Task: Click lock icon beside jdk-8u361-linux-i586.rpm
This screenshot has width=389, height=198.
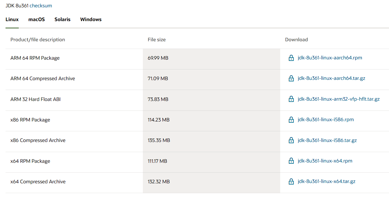Action: click(x=291, y=120)
